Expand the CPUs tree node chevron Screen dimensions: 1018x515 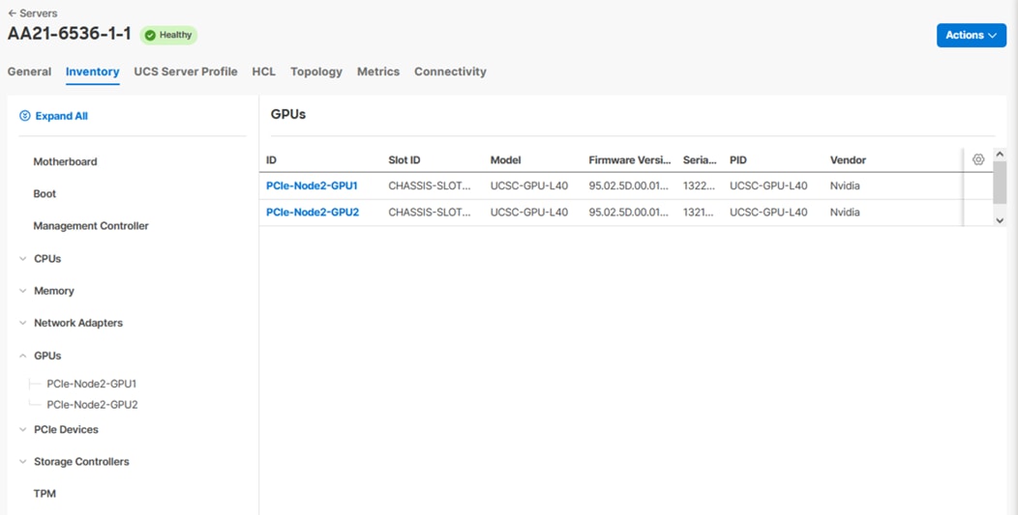point(22,258)
